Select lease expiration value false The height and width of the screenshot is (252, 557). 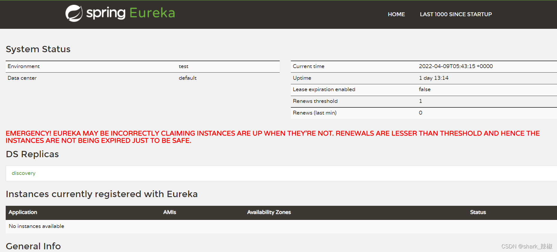(x=425, y=89)
